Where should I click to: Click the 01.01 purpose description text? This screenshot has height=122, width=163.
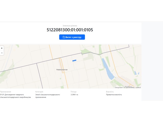click(15, 96)
